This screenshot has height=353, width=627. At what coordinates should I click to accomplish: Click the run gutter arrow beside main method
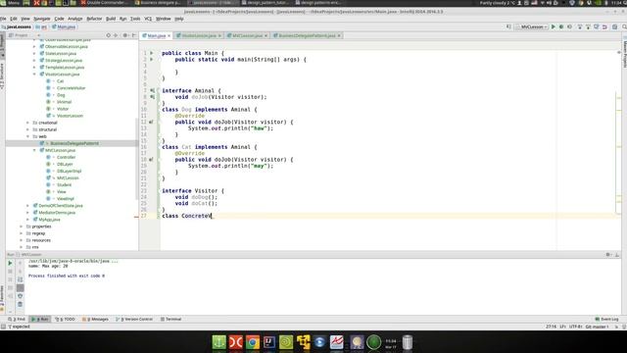[152, 59]
